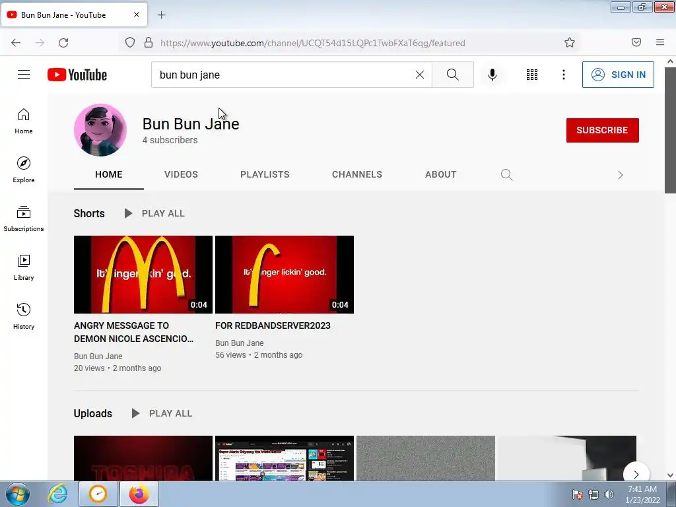Open the Firefox application menu
Viewport: 676px width, 507px height.
coord(660,42)
